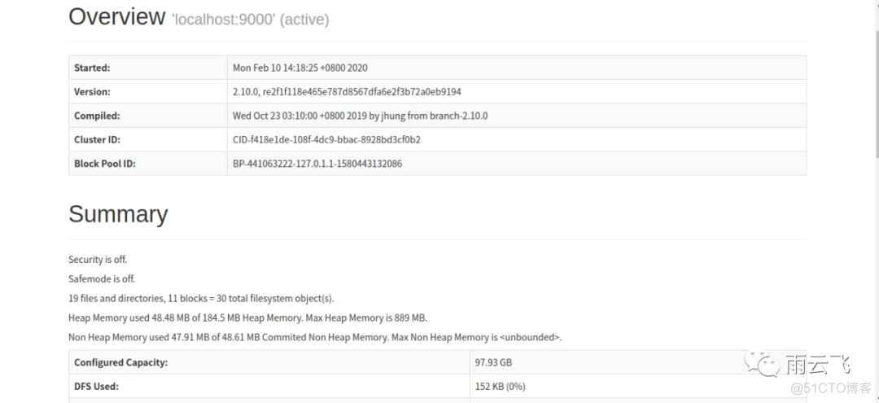Click the Heap Memory used line
The height and width of the screenshot is (403, 879).
coord(247,318)
